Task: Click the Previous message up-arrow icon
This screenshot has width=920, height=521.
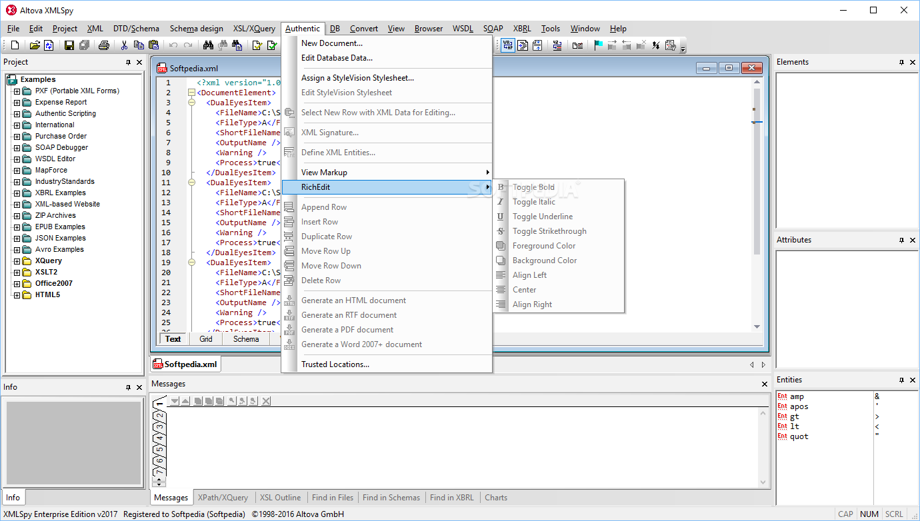Action: 185,400
